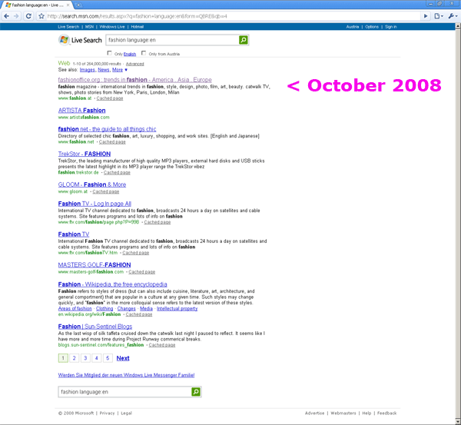This screenshot has height=425, width=461.
Task: Enable the 'Only from Austria' checkbox
Action: pos(144,53)
